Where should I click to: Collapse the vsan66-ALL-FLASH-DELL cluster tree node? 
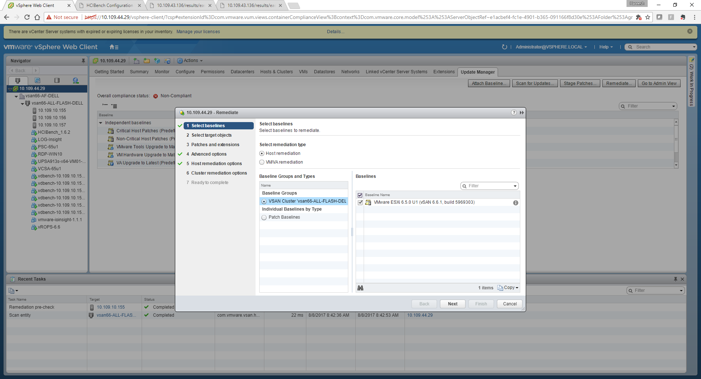22,103
